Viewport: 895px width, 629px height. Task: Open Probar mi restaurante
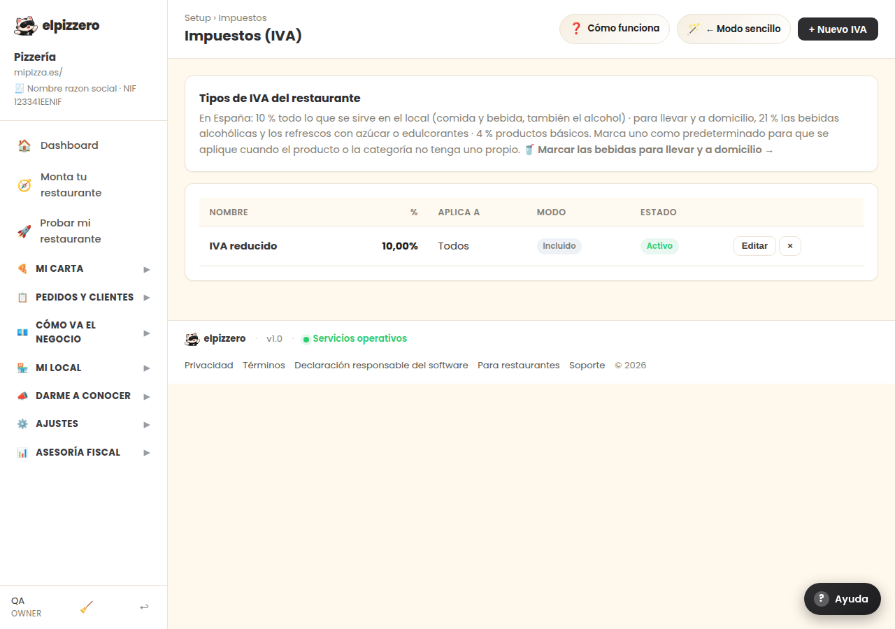(x=84, y=231)
